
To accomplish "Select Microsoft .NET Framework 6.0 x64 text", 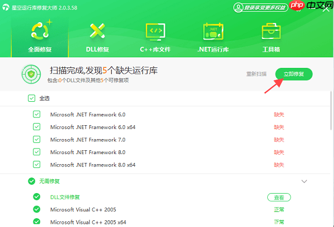I will coord(93,127).
